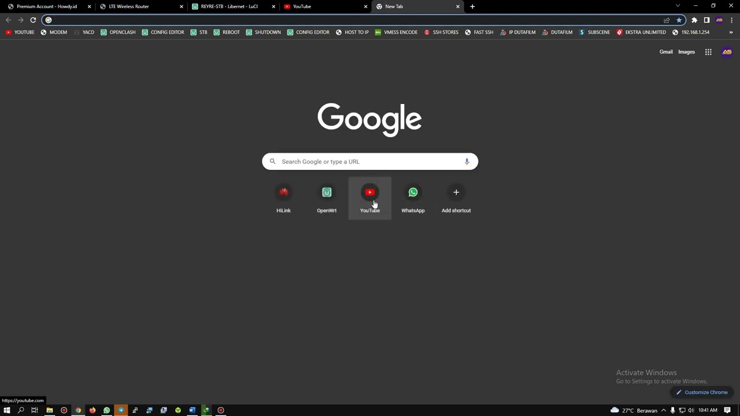This screenshot has height=416, width=740.
Task: Switch to REYRE-STB Libernet LuCI tab
Action: (x=234, y=6)
